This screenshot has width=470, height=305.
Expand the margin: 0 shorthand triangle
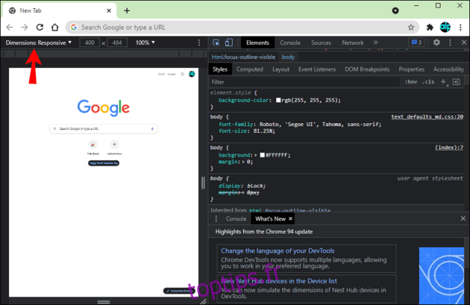tap(243, 162)
